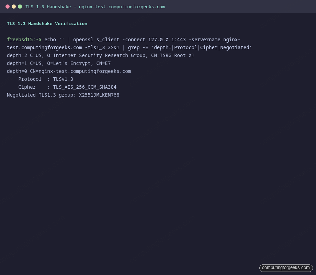The image size is (316, 275).
Task: Click the TLS 1.3 Handshake Verification heading
Action: (x=47, y=23)
